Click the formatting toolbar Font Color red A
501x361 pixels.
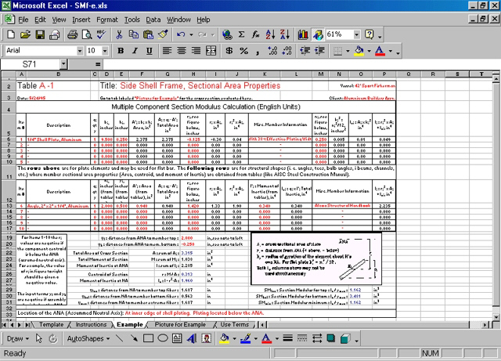pyautogui.click(x=380, y=51)
